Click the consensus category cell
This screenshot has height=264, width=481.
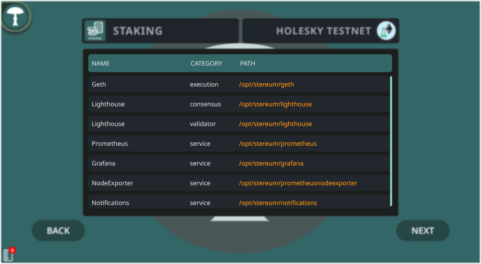(205, 104)
